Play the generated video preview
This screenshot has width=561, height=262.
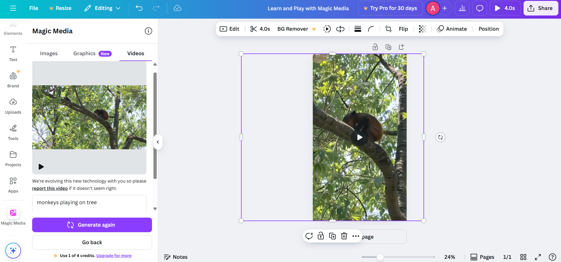pos(41,167)
